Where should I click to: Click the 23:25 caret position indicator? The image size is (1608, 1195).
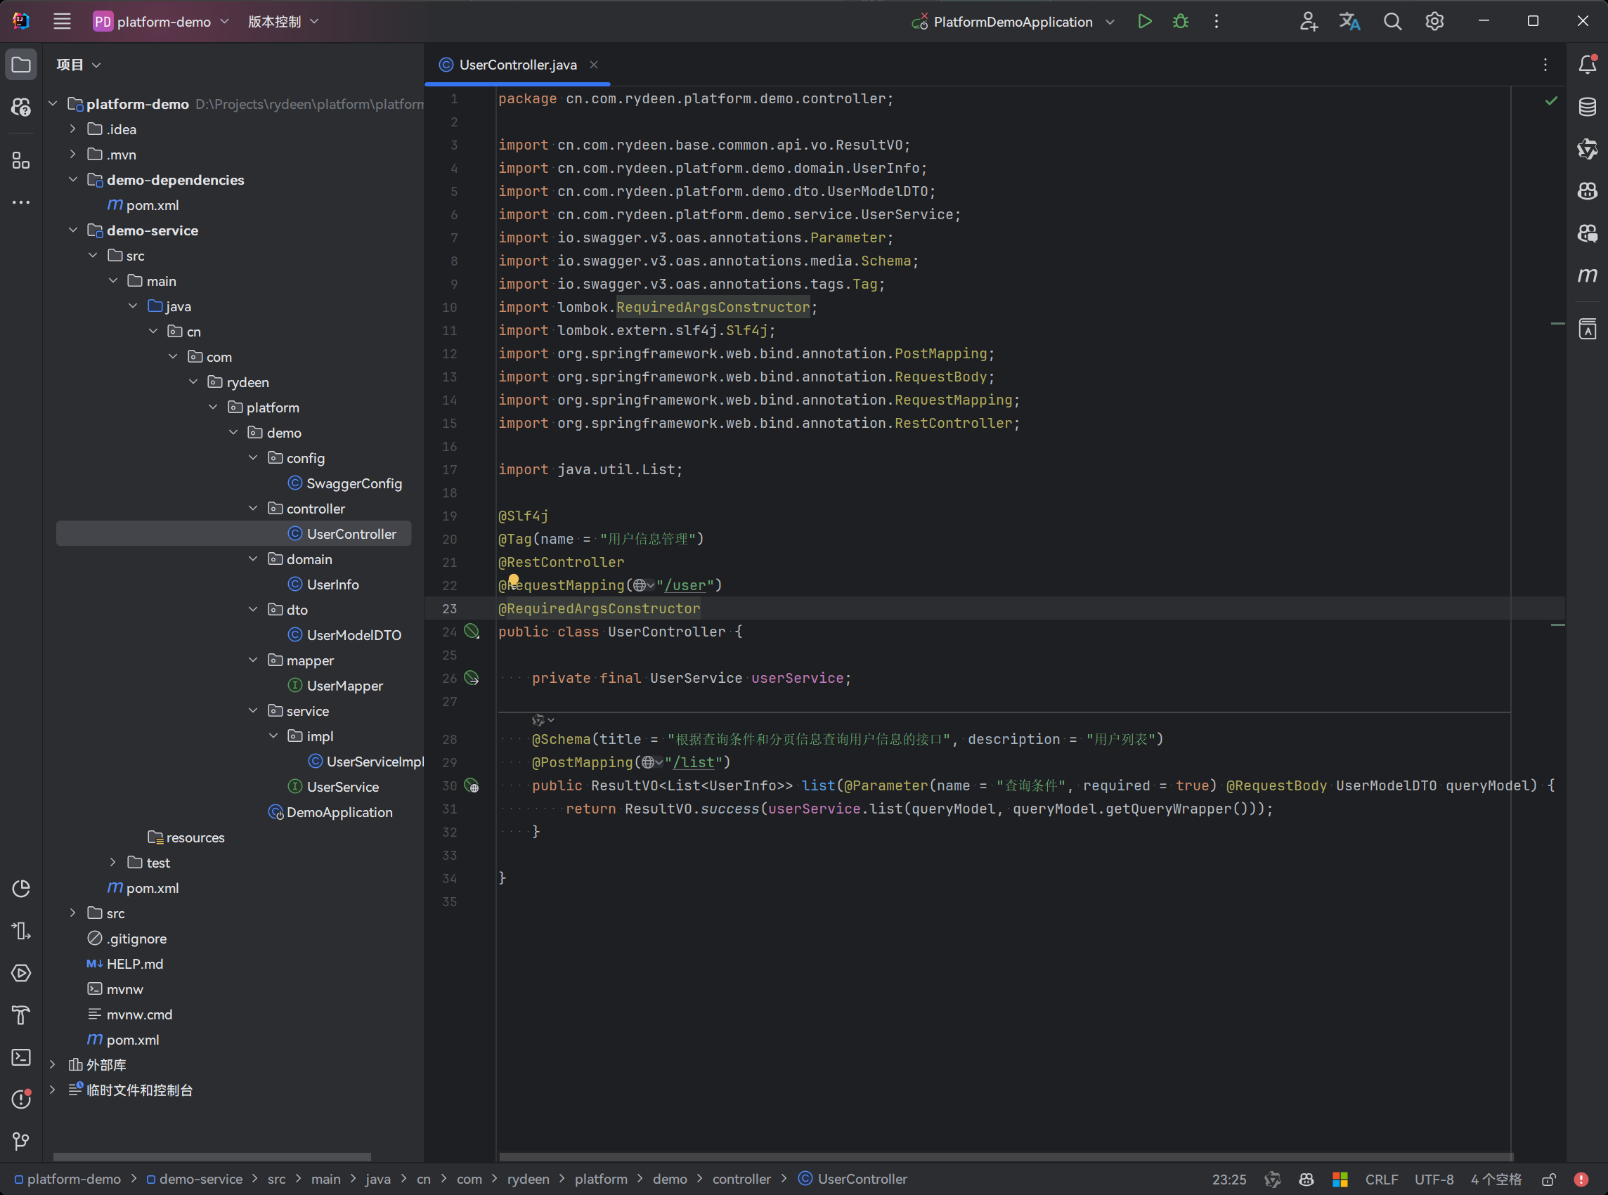click(1228, 1180)
